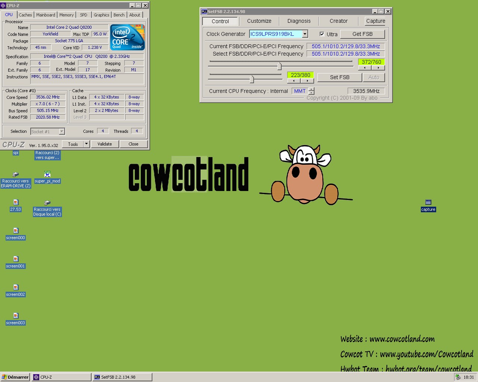Open the spi desktop shortcut
The height and width of the screenshot is (382, 478).
click(x=16, y=153)
